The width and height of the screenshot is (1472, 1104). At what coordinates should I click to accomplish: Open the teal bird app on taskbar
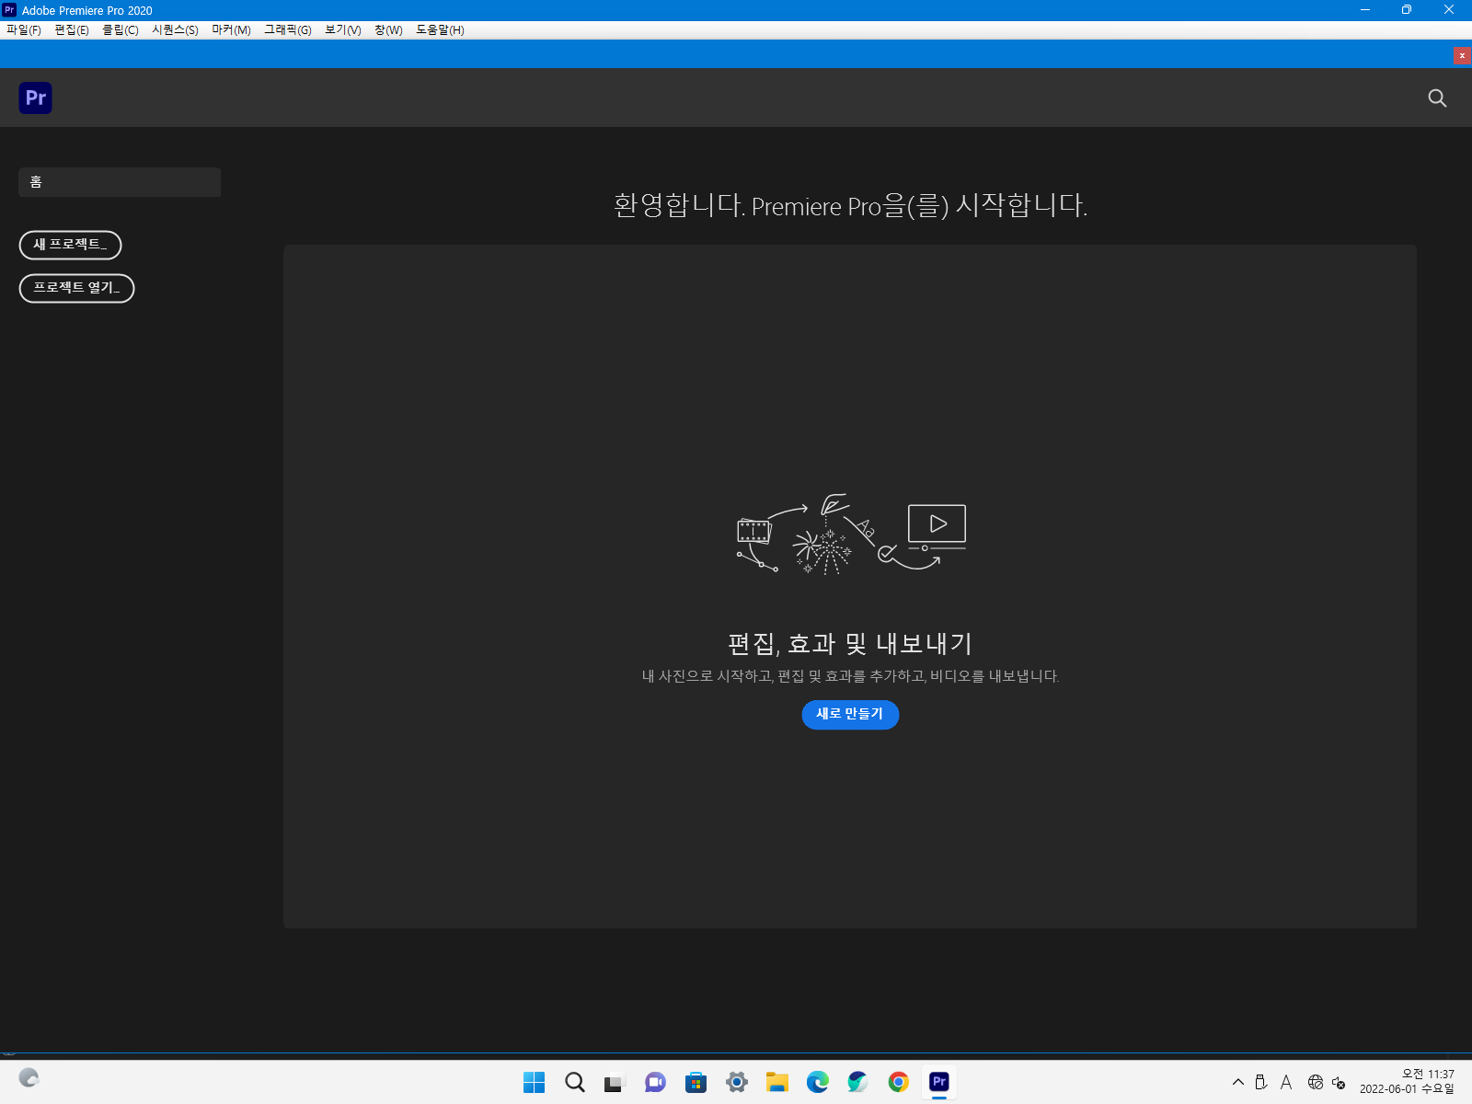858,1082
